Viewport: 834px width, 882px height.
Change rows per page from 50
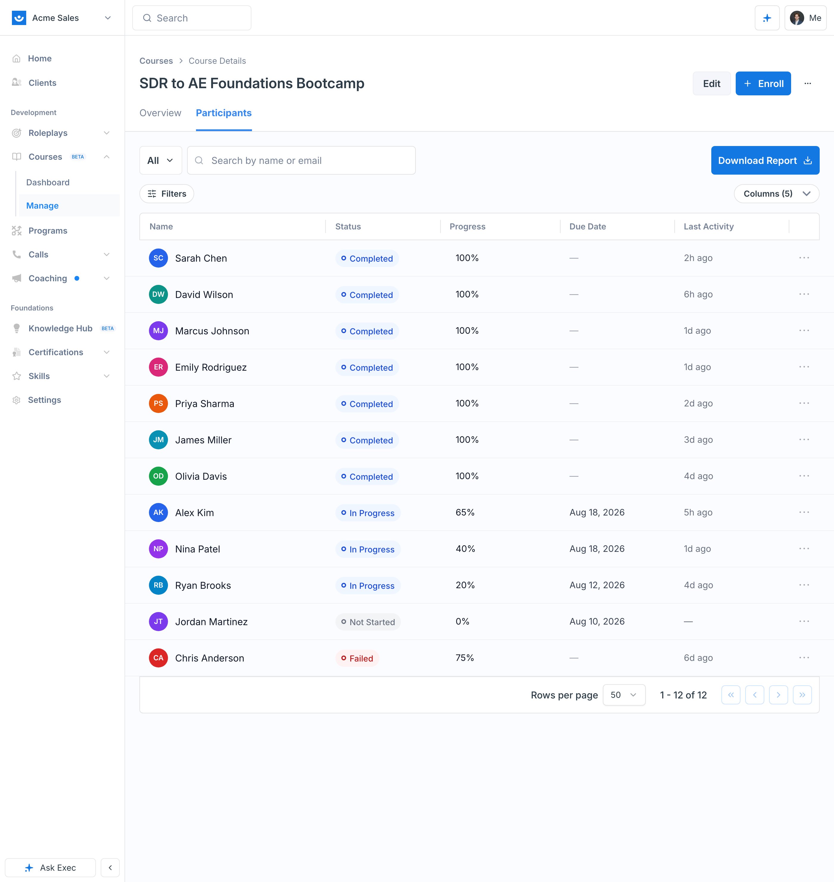click(x=624, y=695)
